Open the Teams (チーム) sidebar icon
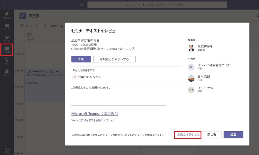The image size is (259, 155). tap(7, 38)
